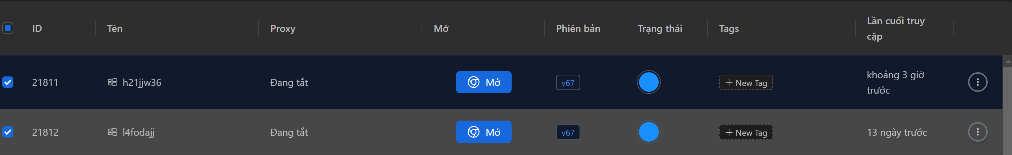
Task: Open profile 21811 with Mở button
Action: [x=483, y=82]
